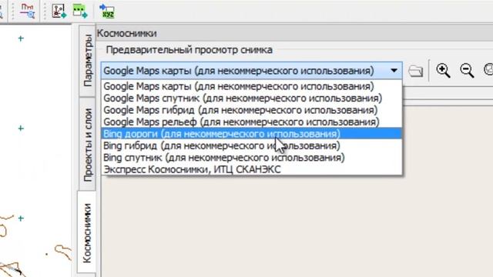The width and height of the screenshot is (493, 277).
Task: Open the Параметры vertical tab
Action: (x=88, y=60)
